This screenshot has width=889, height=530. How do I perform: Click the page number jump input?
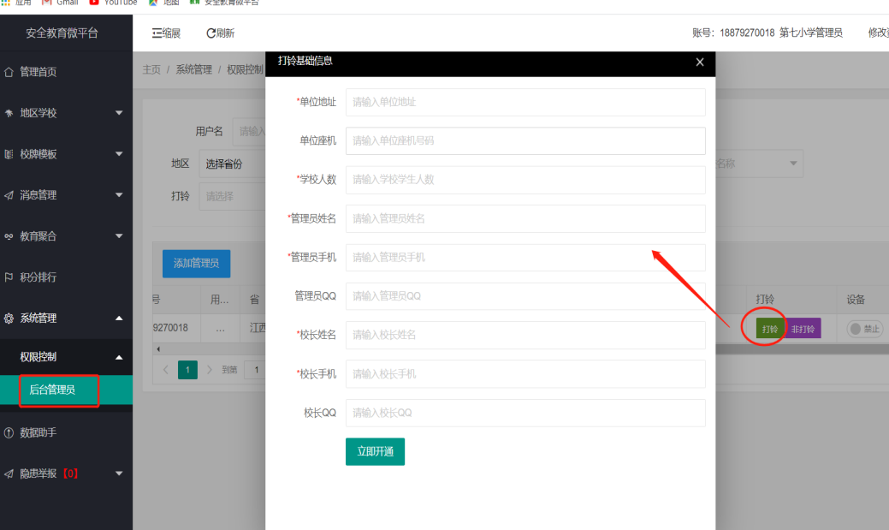pyautogui.click(x=255, y=370)
